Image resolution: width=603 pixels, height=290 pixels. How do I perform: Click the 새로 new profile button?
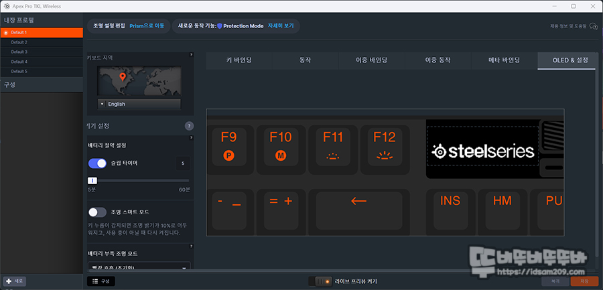(x=15, y=281)
